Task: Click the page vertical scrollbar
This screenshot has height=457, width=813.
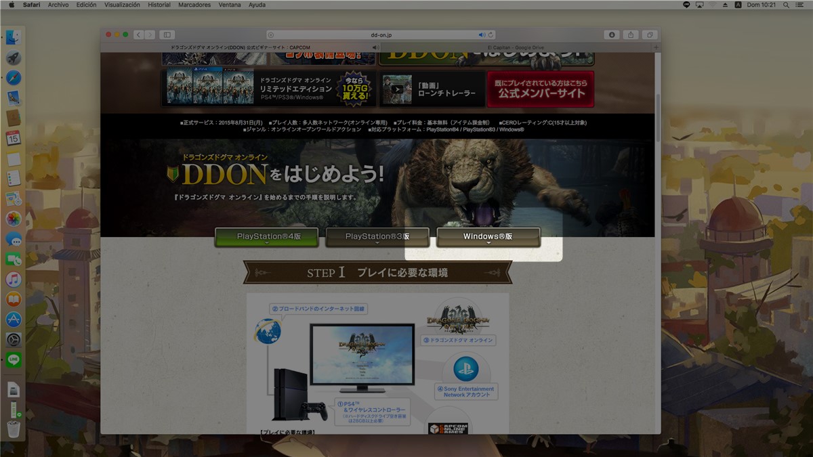Action: tap(657, 118)
